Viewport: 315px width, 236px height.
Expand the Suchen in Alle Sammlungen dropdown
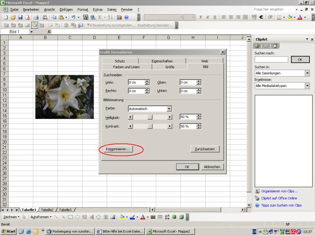pos(307,73)
